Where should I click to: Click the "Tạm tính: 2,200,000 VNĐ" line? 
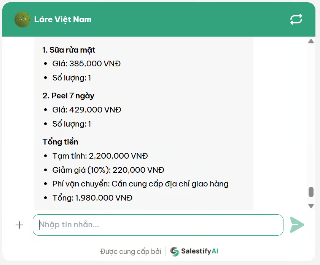tap(100, 156)
